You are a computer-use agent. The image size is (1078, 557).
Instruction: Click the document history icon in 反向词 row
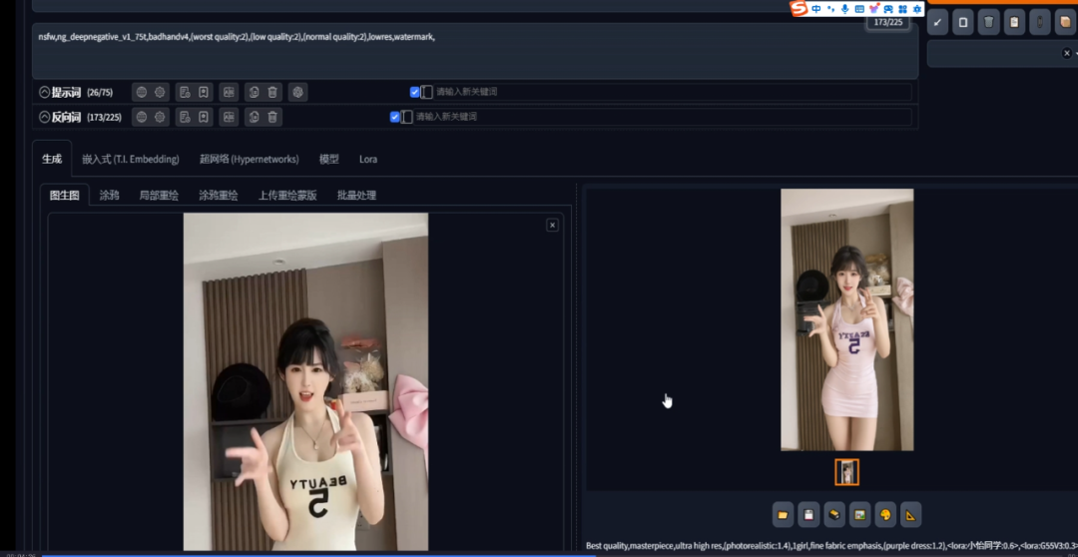click(x=185, y=117)
